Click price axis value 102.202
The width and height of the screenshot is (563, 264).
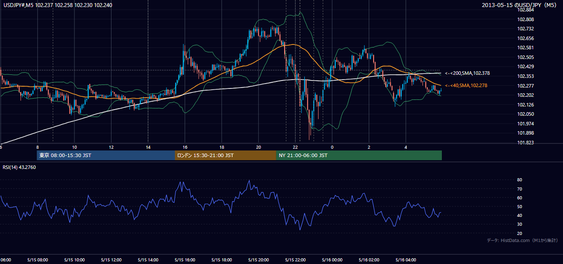pos(526,95)
